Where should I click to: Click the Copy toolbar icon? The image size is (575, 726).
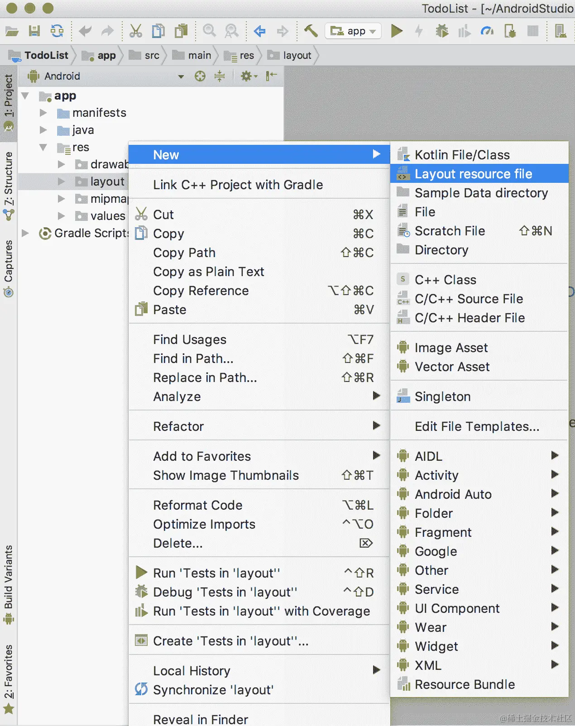coord(158,31)
